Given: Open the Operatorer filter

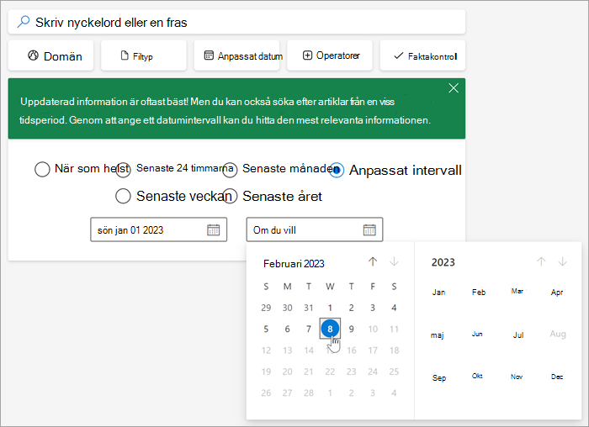Looking at the screenshot, I should (x=330, y=55).
